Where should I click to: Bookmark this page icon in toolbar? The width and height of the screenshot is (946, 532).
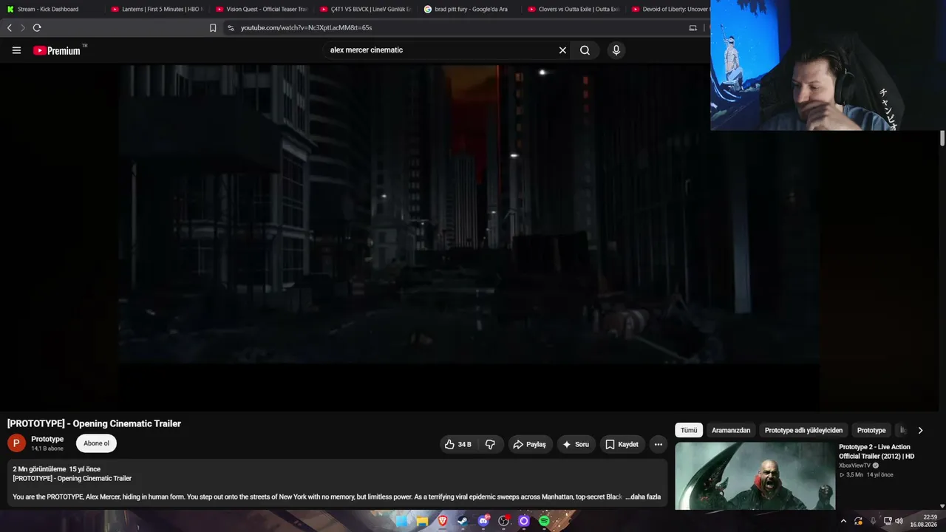[x=213, y=28]
